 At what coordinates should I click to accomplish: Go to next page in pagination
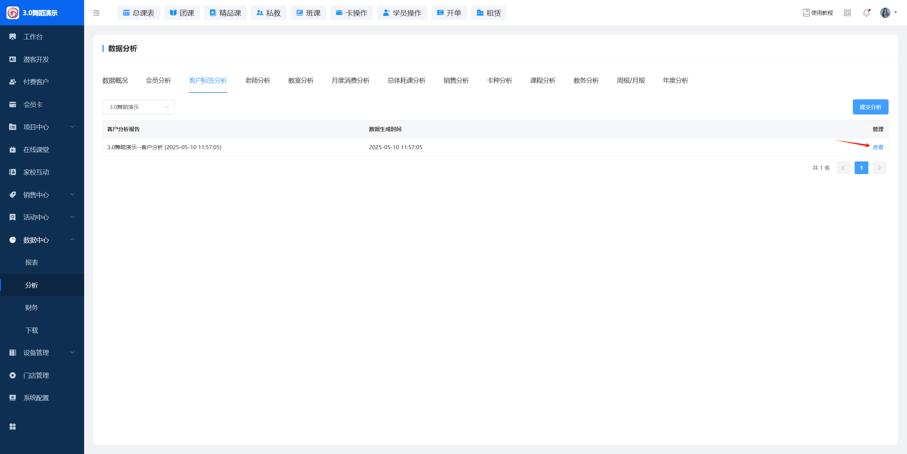click(880, 168)
